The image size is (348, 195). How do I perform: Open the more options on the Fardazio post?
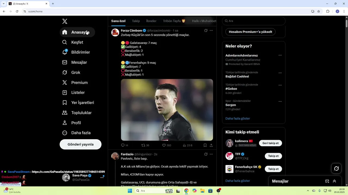pos(211,154)
